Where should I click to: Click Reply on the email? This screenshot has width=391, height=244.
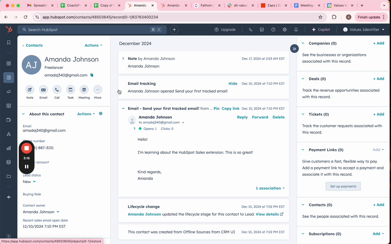242,117
